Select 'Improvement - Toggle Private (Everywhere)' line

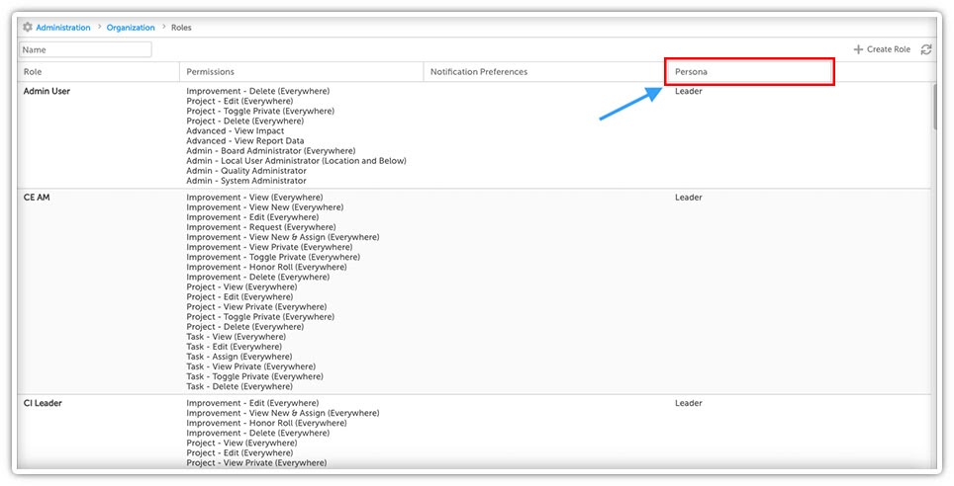click(273, 257)
